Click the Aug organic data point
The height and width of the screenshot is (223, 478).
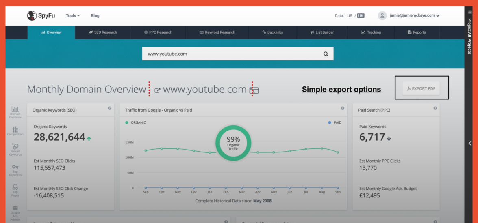tap(322, 148)
